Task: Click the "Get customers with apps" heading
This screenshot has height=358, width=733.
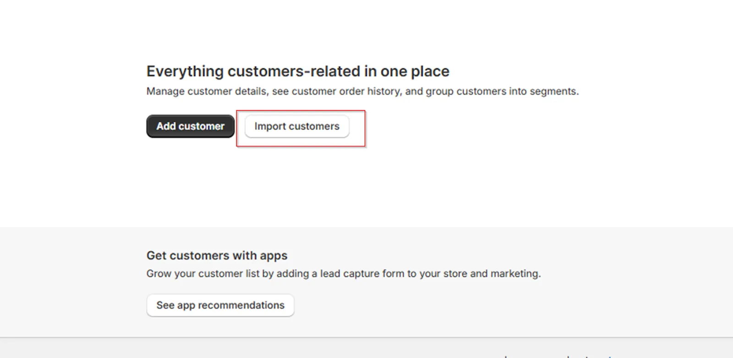Action: pos(217,255)
